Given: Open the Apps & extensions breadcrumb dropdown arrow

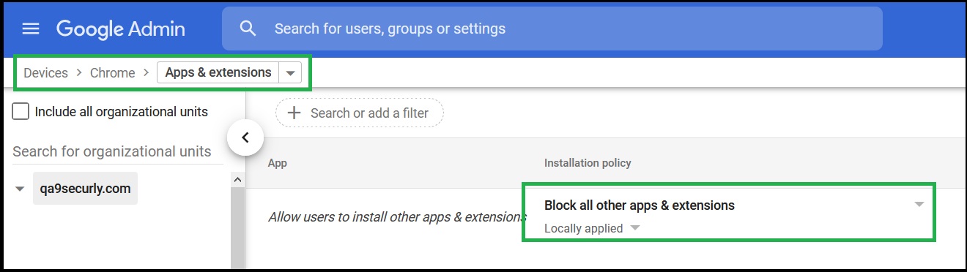Looking at the screenshot, I should (291, 73).
